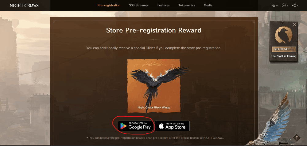Viewport: 307px width, 146px height.
Task: Click the Night Crows Black Wings image
Action: (154, 86)
